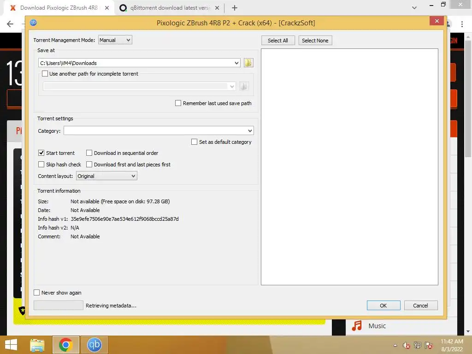Open a new Chrome tab

point(235,8)
